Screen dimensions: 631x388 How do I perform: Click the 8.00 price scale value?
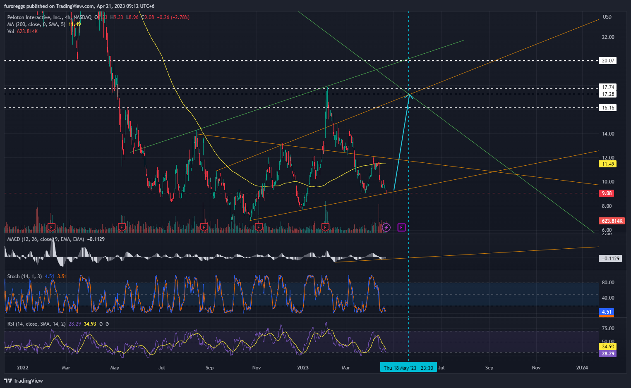pyautogui.click(x=607, y=206)
